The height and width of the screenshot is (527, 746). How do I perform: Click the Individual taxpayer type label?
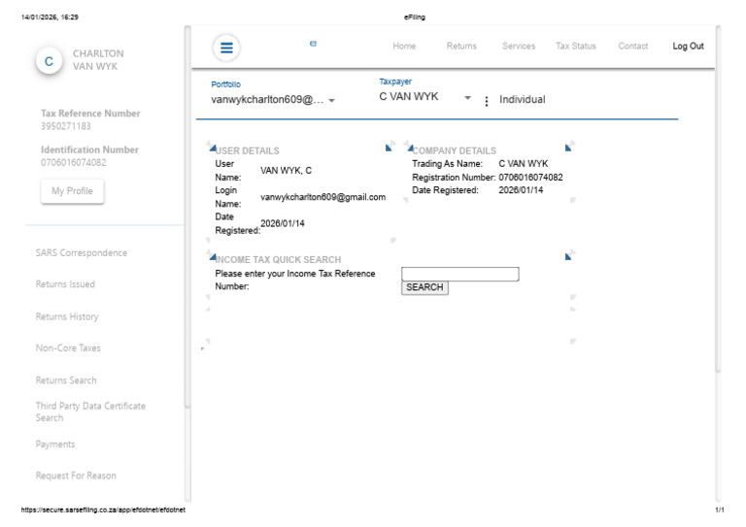click(x=523, y=99)
